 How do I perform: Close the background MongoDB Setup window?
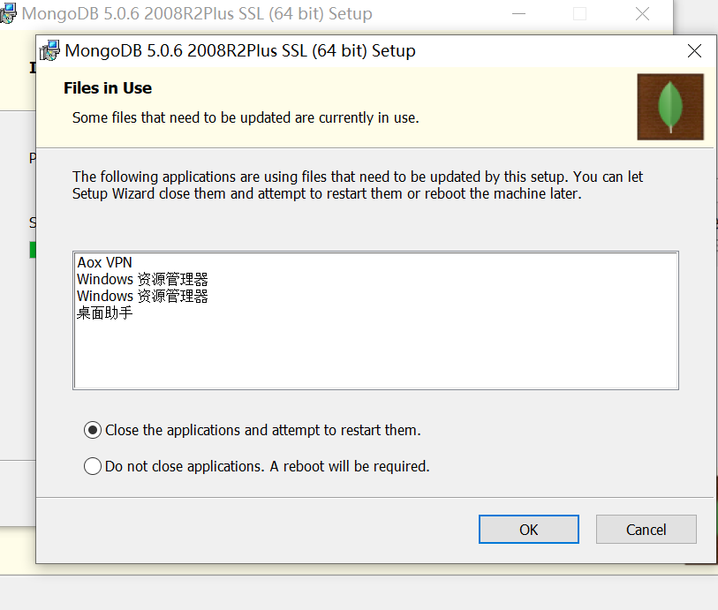(642, 14)
